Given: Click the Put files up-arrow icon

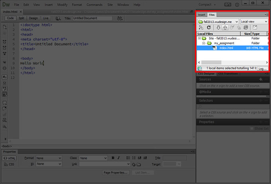Looking at the screenshot, I should 225,27.
